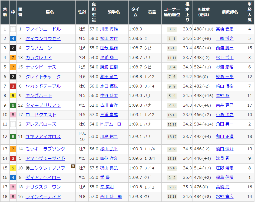Open jockey link 横山 典弘
The width and height of the screenshot is (255, 202).
point(109,168)
